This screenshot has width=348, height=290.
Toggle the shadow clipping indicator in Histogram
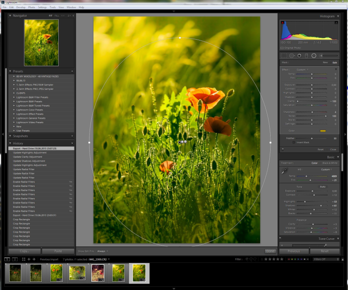tap(283, 22)
